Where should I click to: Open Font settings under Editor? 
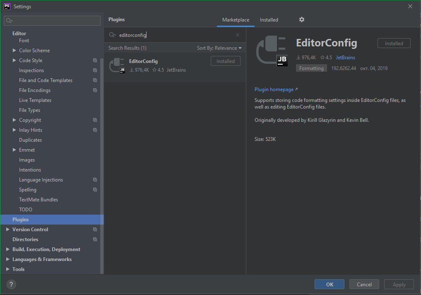pos(24,41)
